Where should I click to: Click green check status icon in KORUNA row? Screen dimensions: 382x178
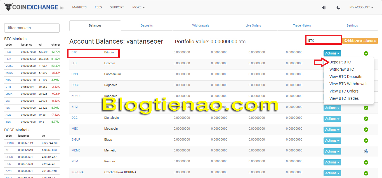point(366,173)
